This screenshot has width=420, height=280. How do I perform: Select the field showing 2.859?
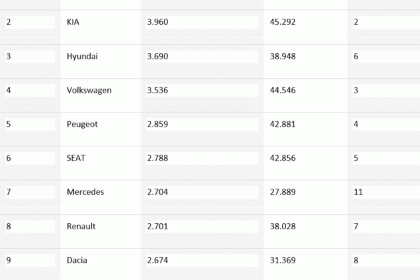click(202, 124)
